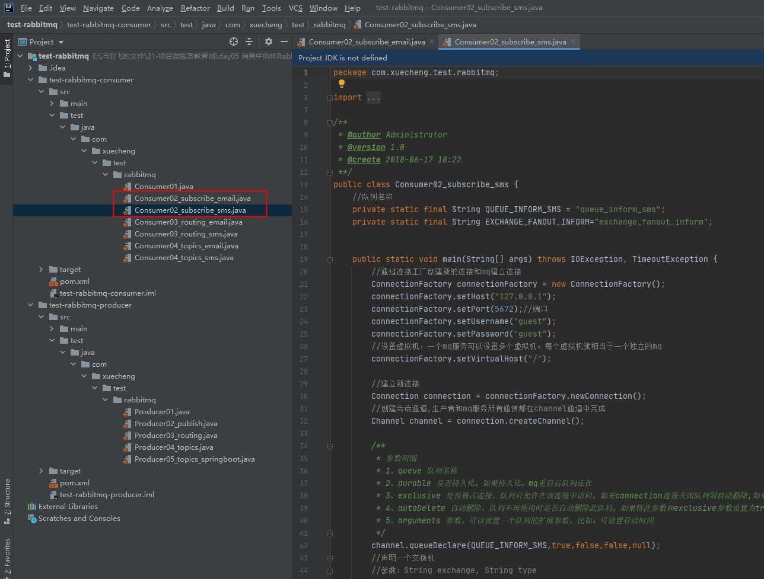Image resolution: width=764 pixels, height=579 pixels.
Task: Select Consumer02_subscribe_email.java in the tree
Action: pyautogui.click(x=192, y=199)
